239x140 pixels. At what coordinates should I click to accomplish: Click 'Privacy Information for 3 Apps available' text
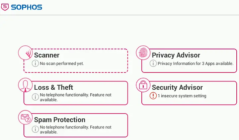click(196, 64)
